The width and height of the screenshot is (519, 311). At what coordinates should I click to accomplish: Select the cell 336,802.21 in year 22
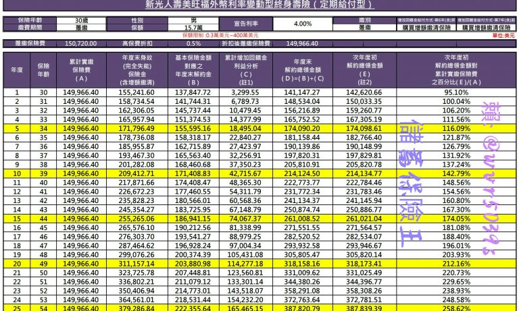tap(137, 282)
